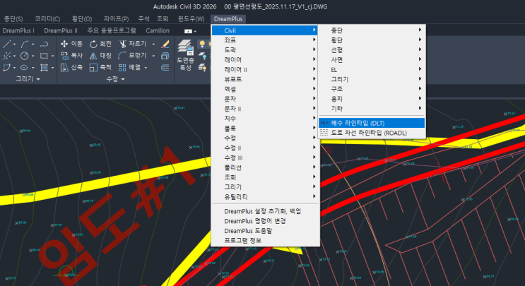Open the 엑셀 submenu
Viewport: 525px width, 286px height.
coord(265,89)
